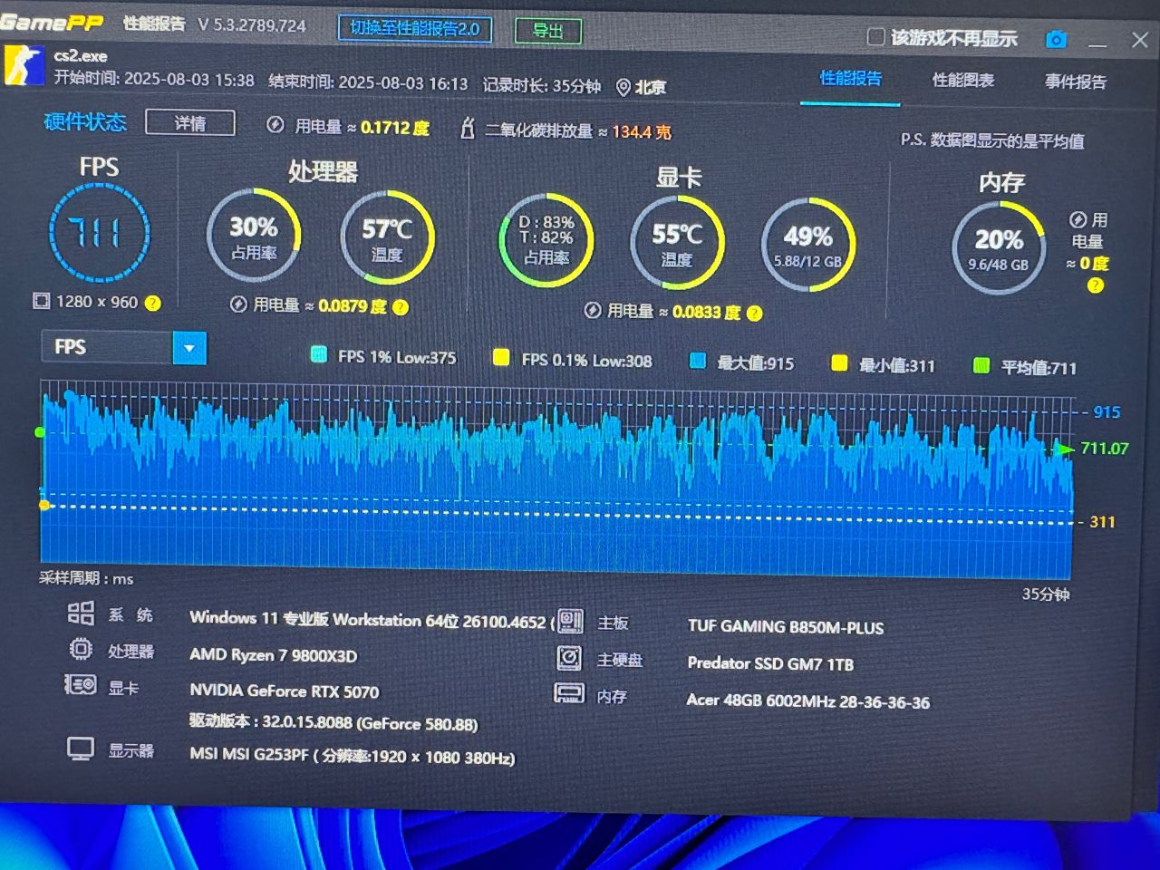Image resolution: width=1160 pixels, height=870 pixels.
Task: Switch to the 性能图表 tab
Action: pyautogui.click(x=963, y=81)
